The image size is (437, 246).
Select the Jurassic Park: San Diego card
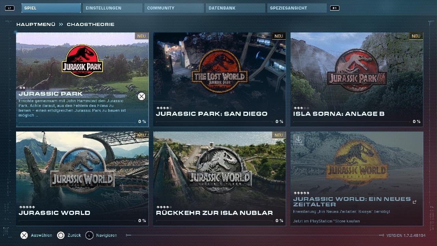220,80
